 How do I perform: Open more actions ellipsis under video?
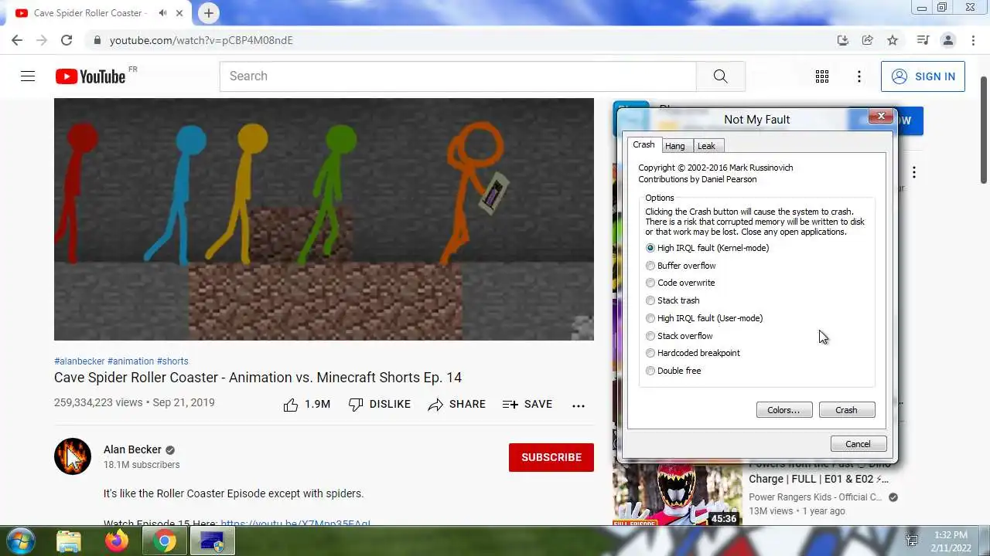point(579,405)
